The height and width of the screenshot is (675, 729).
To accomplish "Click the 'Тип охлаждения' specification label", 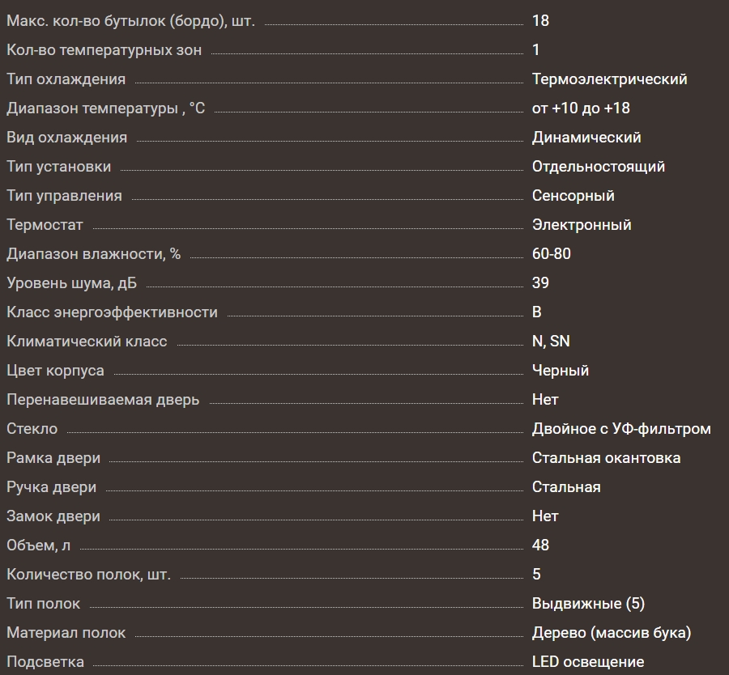I will (66, 79).
